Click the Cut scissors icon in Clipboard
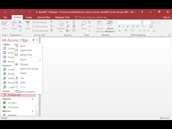172x129 pixels. [x=20, y=22]
